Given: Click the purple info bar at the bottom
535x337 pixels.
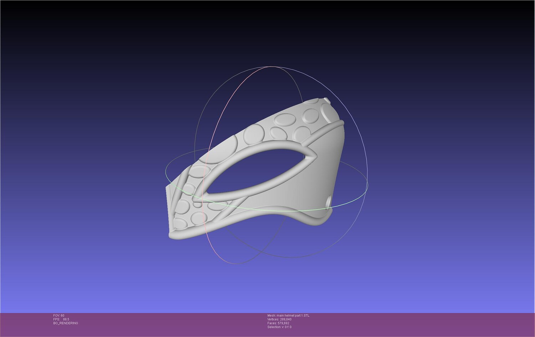Looking at the screenshot, I should [x=267, y=325].
